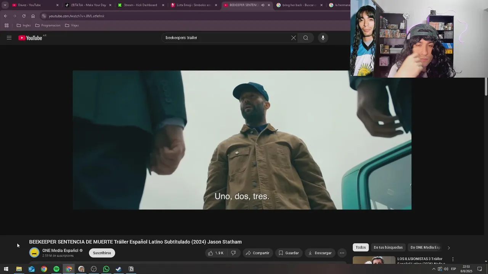Image resolution: width=488 pixels, height=274 pixels.
Task: Go back in browser history
Action: (x=5, y=16)
